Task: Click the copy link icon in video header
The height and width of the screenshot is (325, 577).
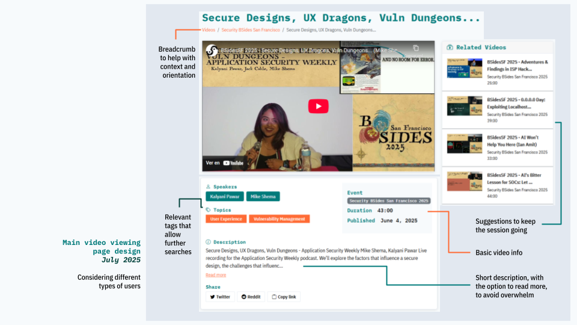Action: pos(416,48)
